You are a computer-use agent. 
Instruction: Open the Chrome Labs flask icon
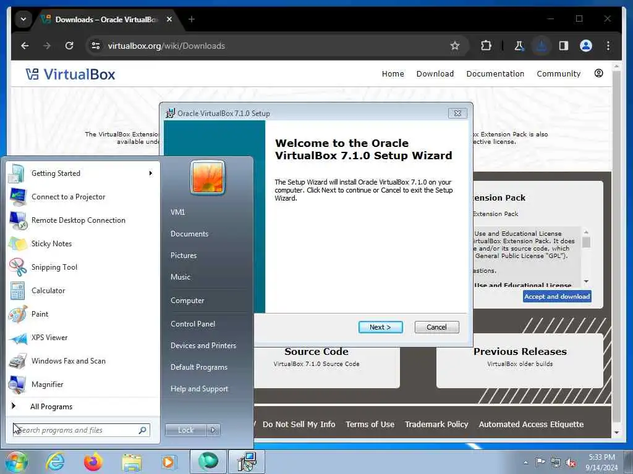519,46
